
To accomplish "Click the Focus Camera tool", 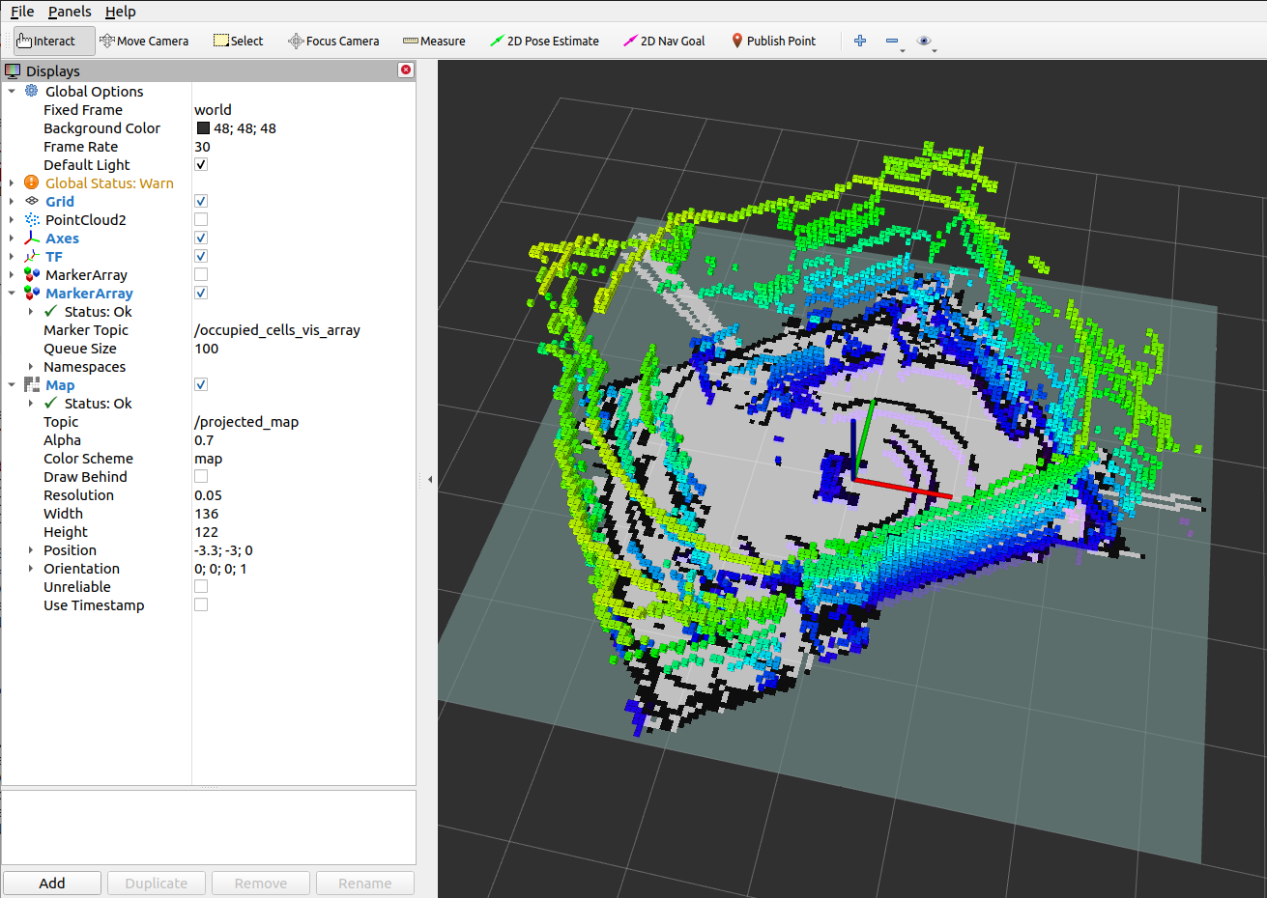I will 333,41.
